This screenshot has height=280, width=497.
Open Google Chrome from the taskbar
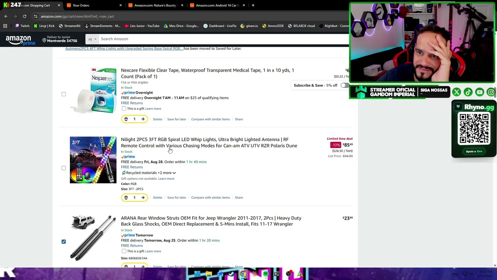click(243, 274)
